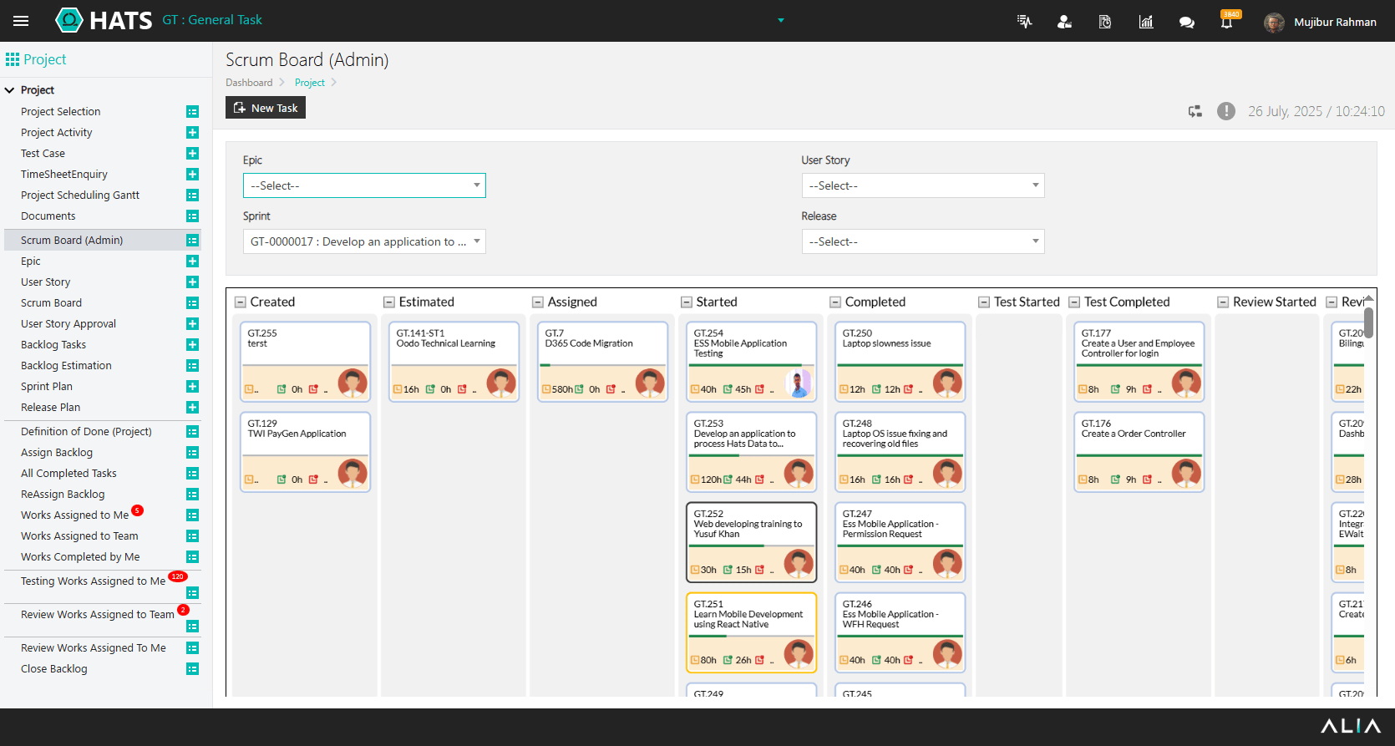The height and width of the screenshot is (746, 1395).
Task: Click the New Task button
Action: pos(266,108)
